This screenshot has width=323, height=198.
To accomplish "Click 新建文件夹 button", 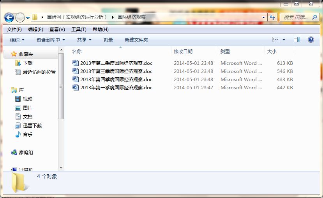I will [136, 40].
